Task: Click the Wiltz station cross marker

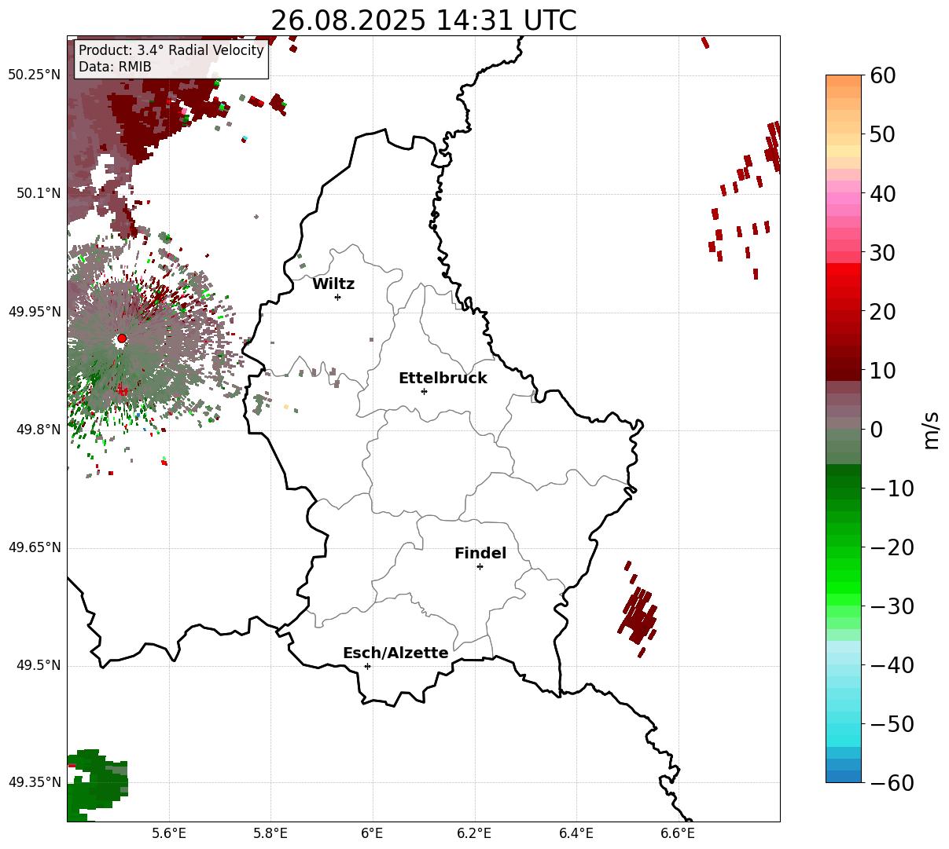Action: click(x=337, y=297)
